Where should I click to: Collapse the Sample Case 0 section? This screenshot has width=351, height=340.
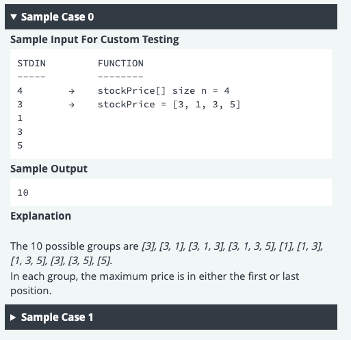[x=171, y=17]
